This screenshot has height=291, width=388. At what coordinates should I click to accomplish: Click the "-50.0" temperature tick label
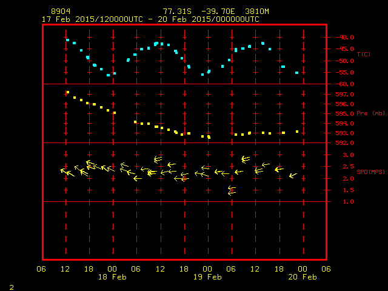pyautogui.click(x=344, y=61)
